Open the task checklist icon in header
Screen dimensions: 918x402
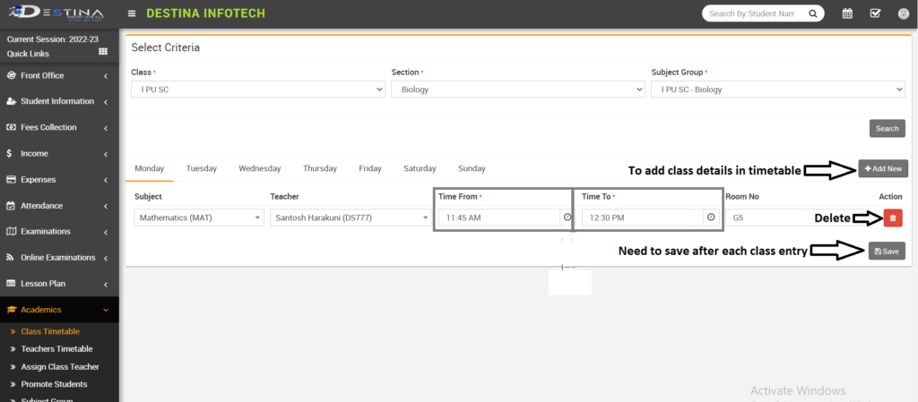pos(875,13)
